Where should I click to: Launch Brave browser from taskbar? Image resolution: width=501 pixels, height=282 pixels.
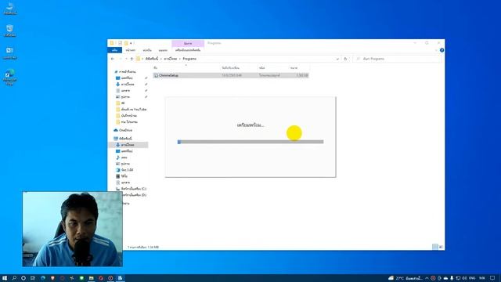point(52,278)
